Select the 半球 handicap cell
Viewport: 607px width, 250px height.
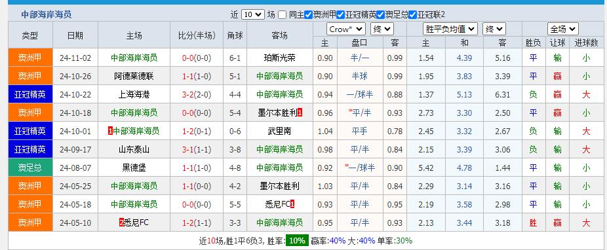click(360, 76)
